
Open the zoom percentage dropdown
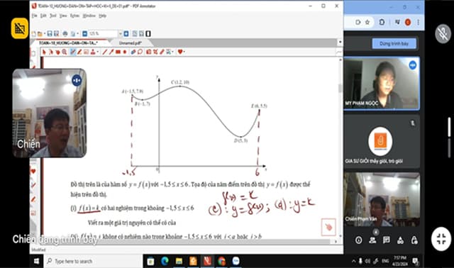(x=120, y=33)
